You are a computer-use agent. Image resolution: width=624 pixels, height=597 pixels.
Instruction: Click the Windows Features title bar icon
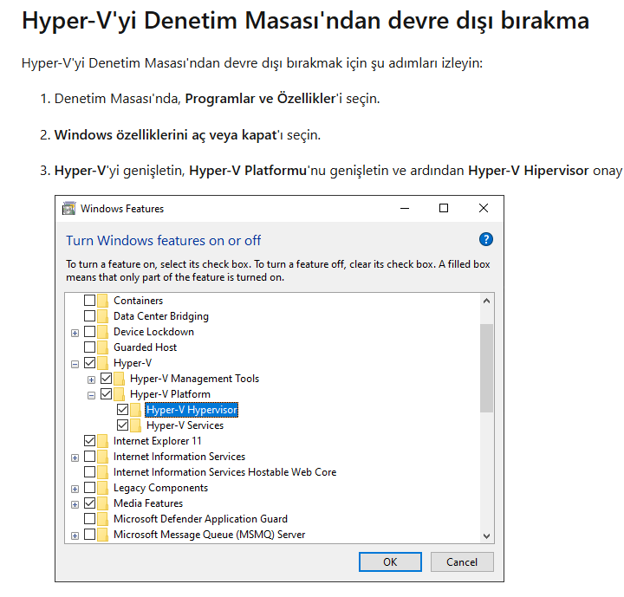pyautogui.click(x=68, y=208)
